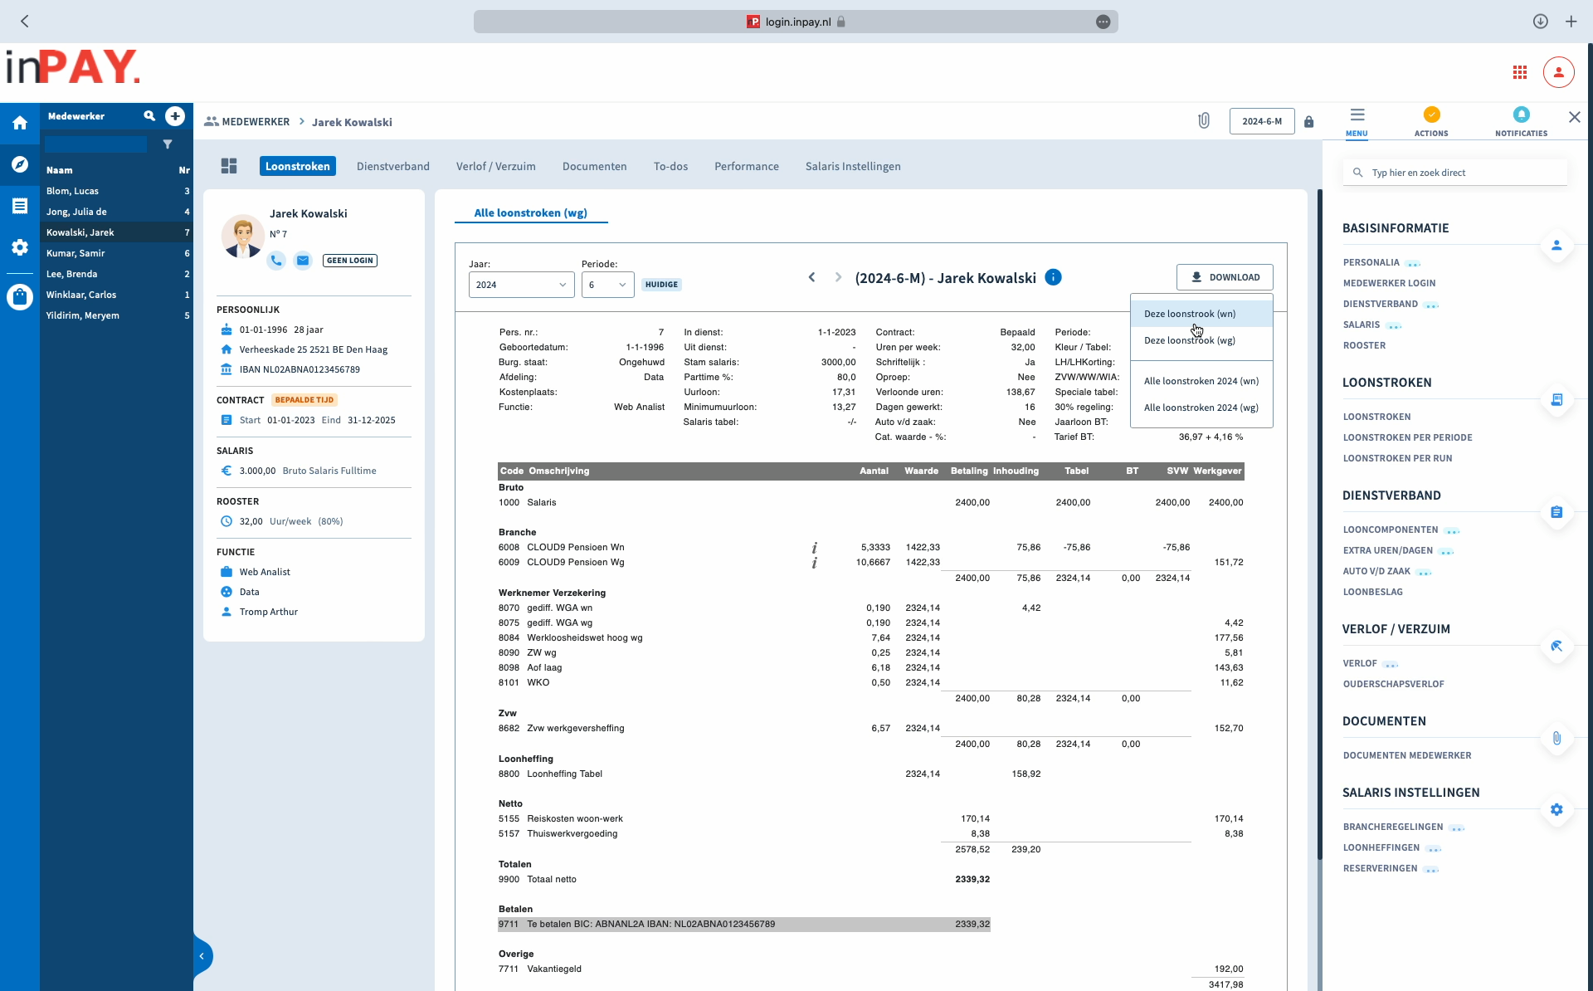Click the Geen login badge
This screenshot has width=1593, height=991.
click(350, 261)
